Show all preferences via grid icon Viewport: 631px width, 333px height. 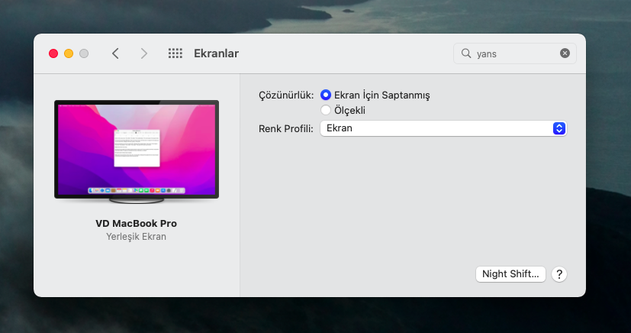[175, 53]
